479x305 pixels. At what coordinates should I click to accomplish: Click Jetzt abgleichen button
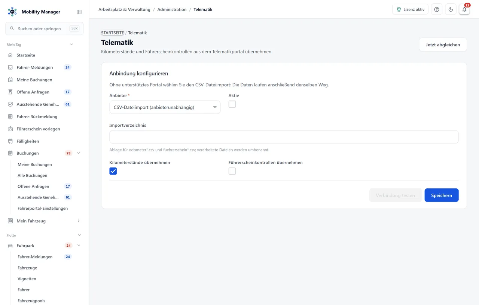(x=443, y=44)
